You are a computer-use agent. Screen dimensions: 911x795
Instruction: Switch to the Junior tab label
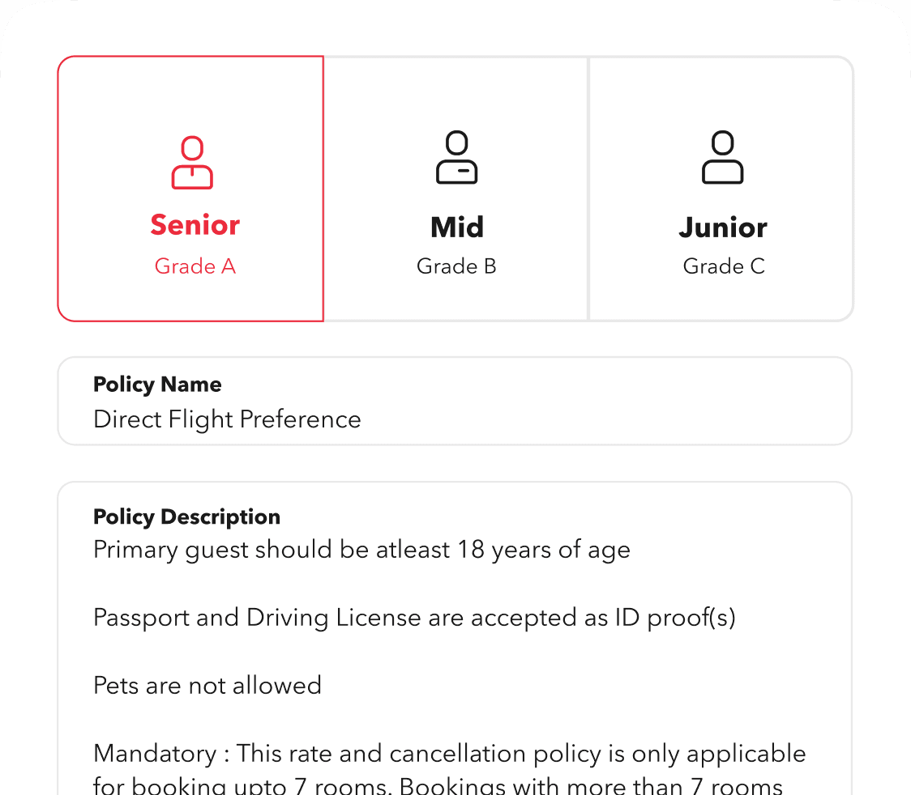pos(723,227)
